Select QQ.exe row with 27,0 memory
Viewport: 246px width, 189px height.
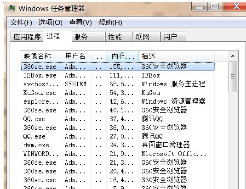[118, 136]
